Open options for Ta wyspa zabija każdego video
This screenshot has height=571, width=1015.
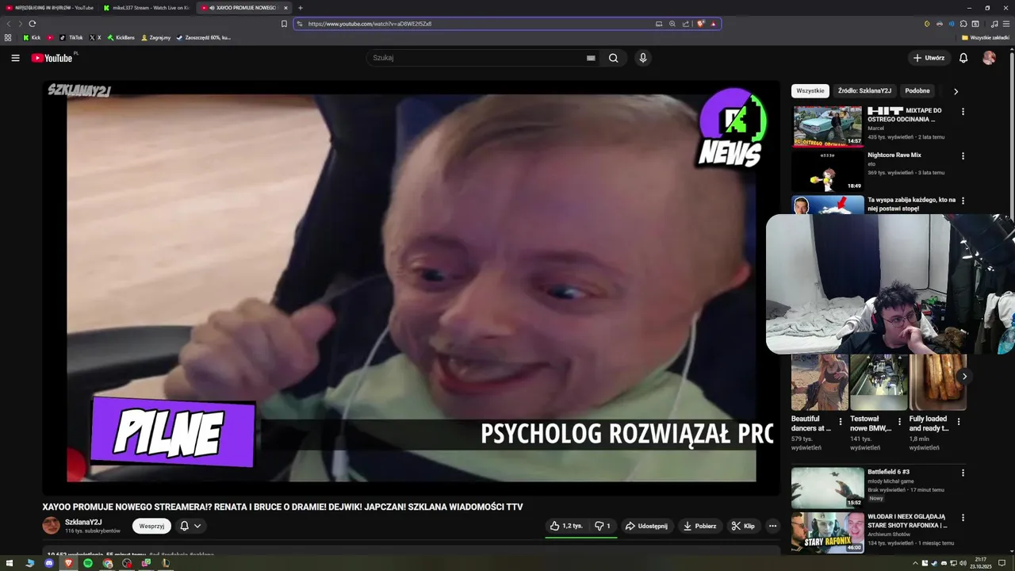963,201
